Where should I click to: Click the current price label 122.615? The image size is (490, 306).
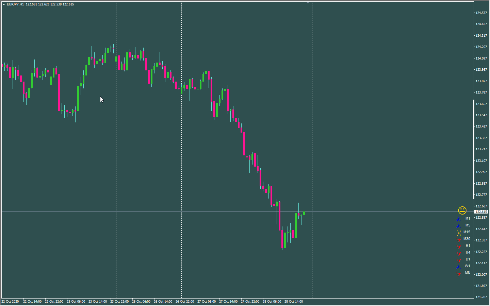[x=481, y=211]
